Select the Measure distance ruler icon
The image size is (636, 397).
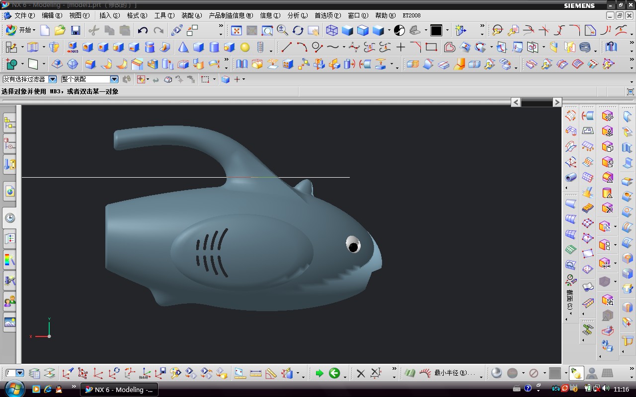255,373
